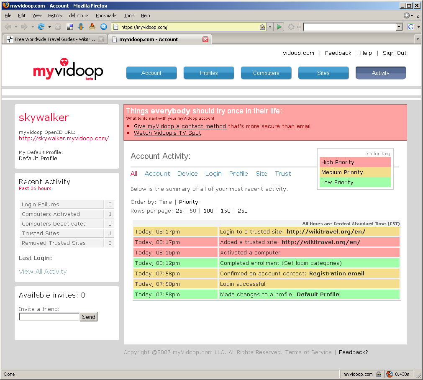Image resolution: width=423 pixels, height=380 pixels.
Task: Click the Stop loading icon
Action: (58, 27)
